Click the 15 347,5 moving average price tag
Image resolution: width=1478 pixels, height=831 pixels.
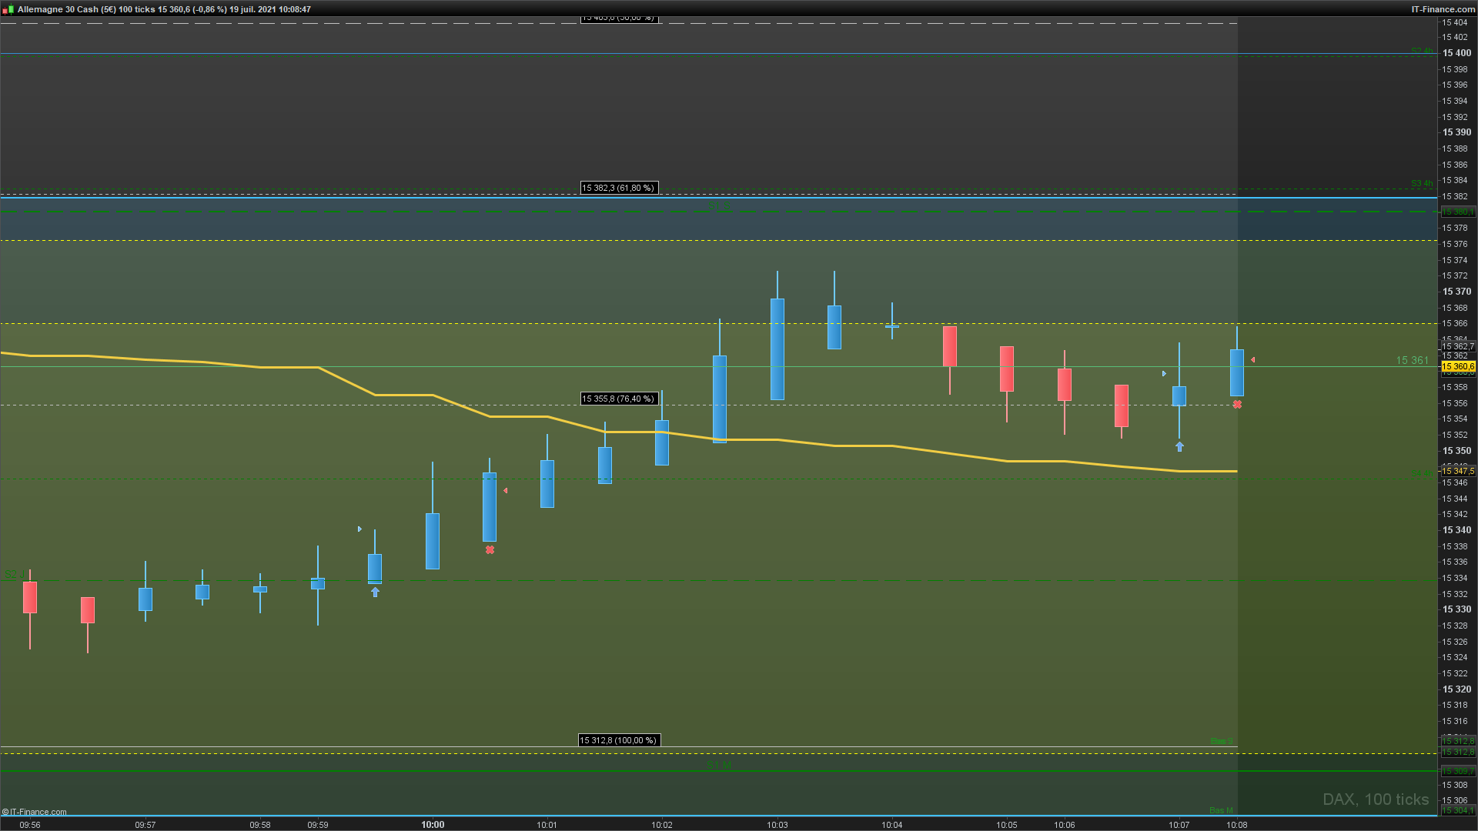point(1457,471)
